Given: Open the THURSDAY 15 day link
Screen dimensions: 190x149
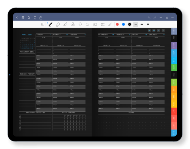Looking at the screenshot, I should tap(123, 35).
